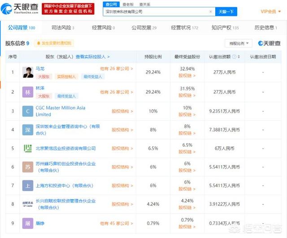Image resolution: width=287 pixels, height=238 pixels.
Task: Select the 查公司 search tab
Action: [x=111, y=4]
